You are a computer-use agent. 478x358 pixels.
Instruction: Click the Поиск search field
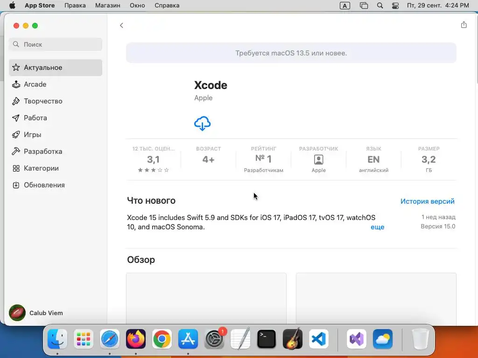[56, 44]
